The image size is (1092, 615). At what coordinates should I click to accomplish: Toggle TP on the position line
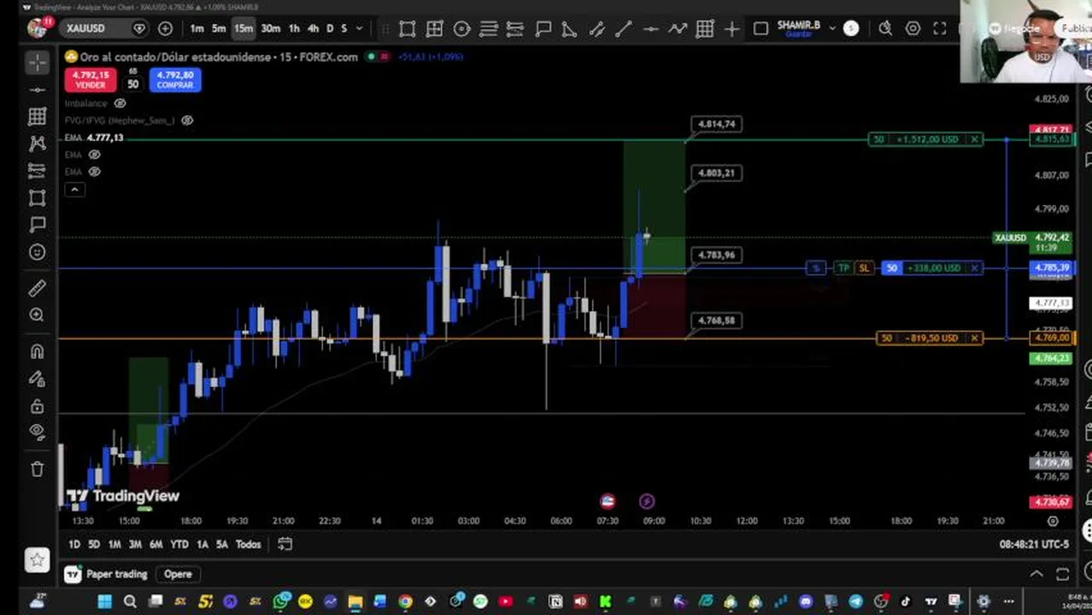[x=843, y=268]
